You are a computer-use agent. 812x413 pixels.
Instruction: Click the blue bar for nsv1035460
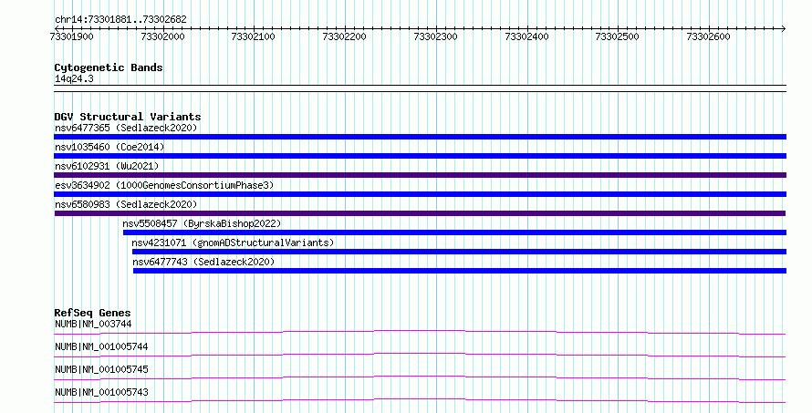click(420, 156)
